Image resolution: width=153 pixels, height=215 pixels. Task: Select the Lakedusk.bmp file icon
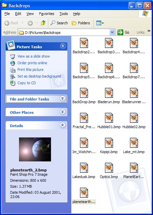[84, 168]
